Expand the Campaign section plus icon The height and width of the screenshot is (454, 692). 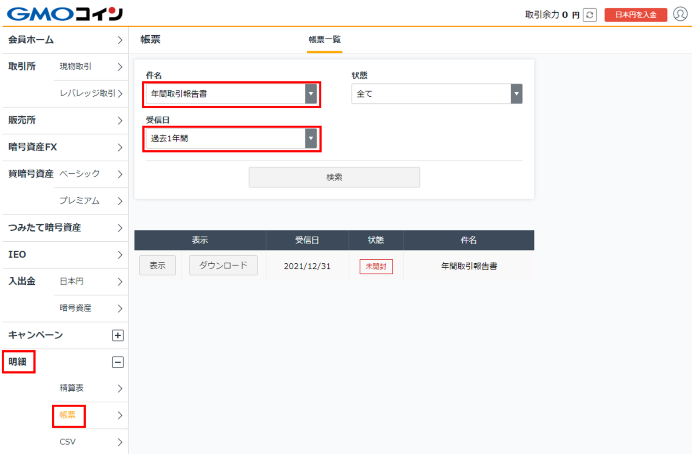[118, 335]
